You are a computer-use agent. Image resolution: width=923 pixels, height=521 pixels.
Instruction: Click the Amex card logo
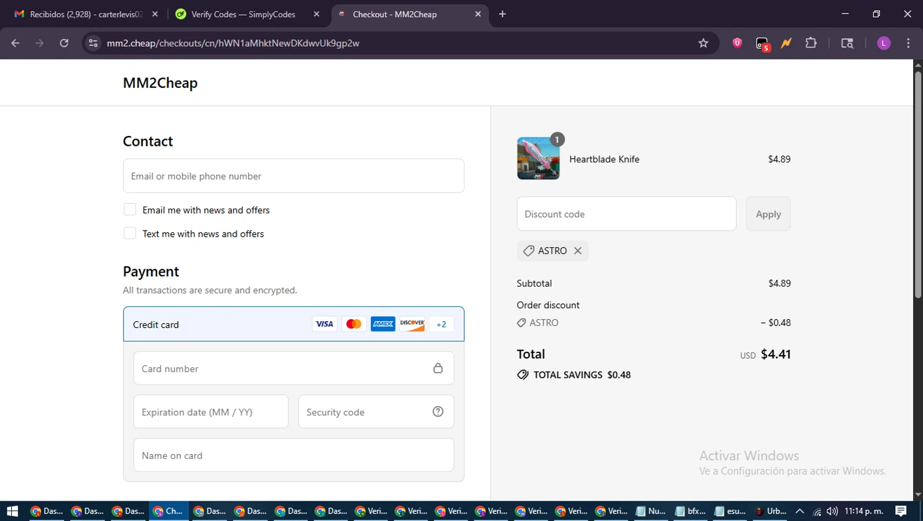383,324
